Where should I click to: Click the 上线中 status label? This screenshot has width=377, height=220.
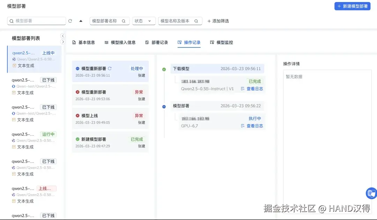click(x=48, y=53)
